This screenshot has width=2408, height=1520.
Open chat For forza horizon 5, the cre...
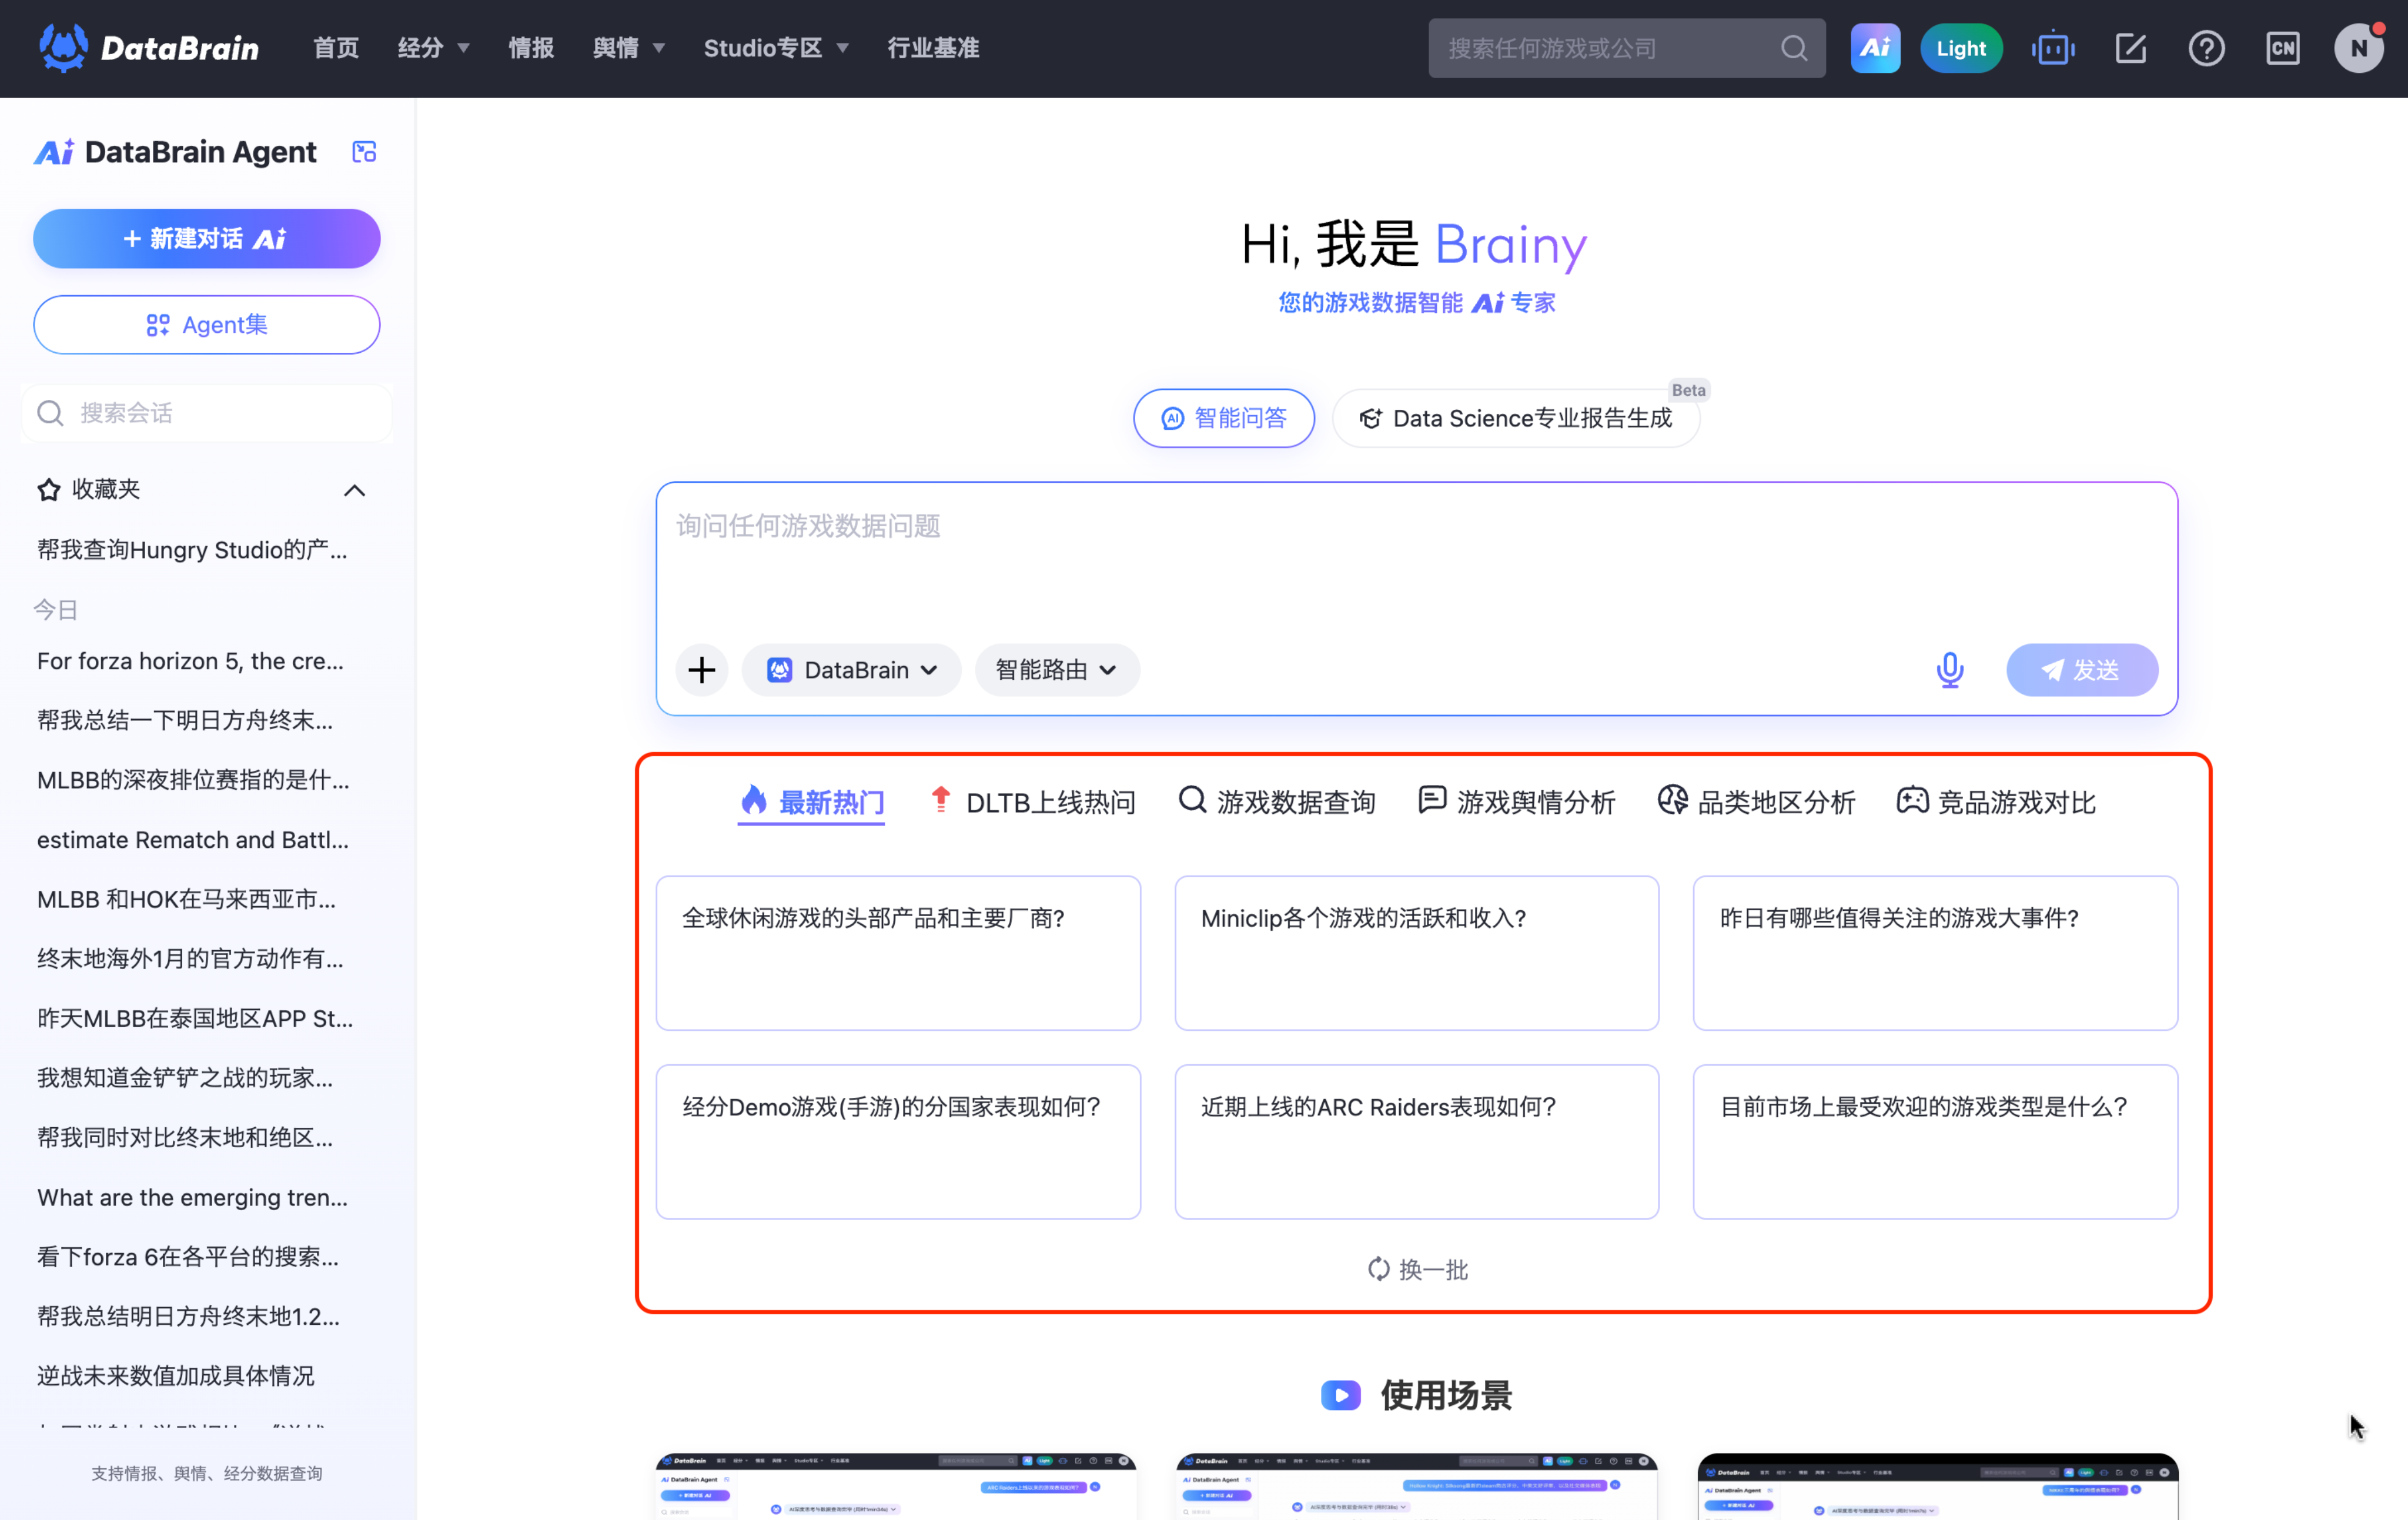tap(190, 661)
